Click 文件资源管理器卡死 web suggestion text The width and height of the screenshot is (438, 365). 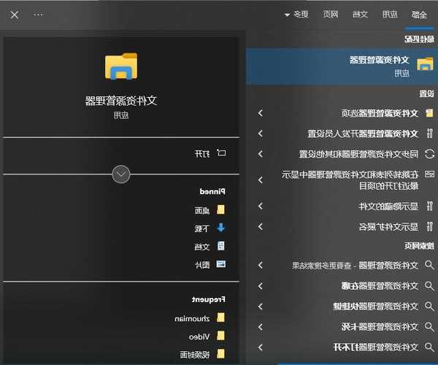coord(380,326)
